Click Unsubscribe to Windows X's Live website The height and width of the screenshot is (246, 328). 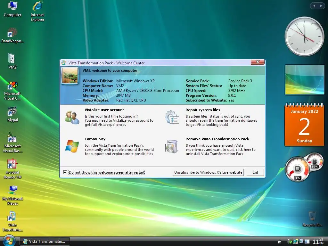pyautogui.click(x=208, y=172)
